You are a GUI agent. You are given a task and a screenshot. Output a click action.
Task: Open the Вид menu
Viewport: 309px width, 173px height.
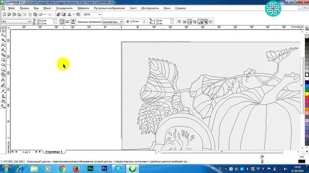coord(36,8)
